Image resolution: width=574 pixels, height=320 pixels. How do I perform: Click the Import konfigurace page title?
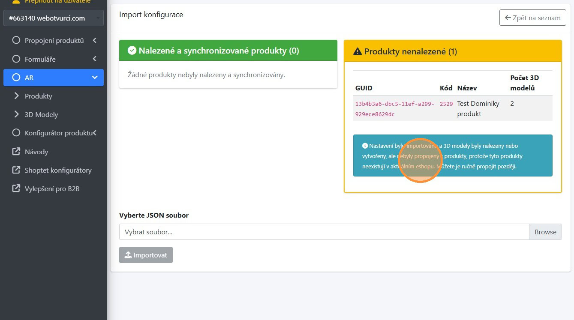[x=151, y=15]
